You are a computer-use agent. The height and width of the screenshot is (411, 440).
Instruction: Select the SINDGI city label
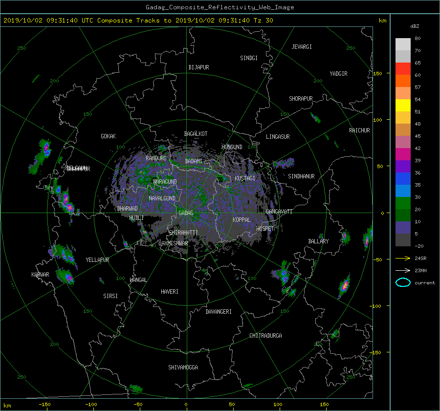[249, 58]
